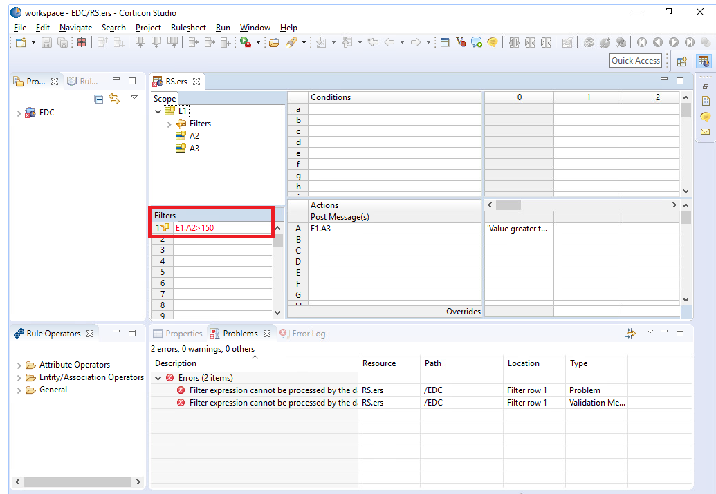Click the Quick Access field
Screen dimensions: 716x494
636,61
